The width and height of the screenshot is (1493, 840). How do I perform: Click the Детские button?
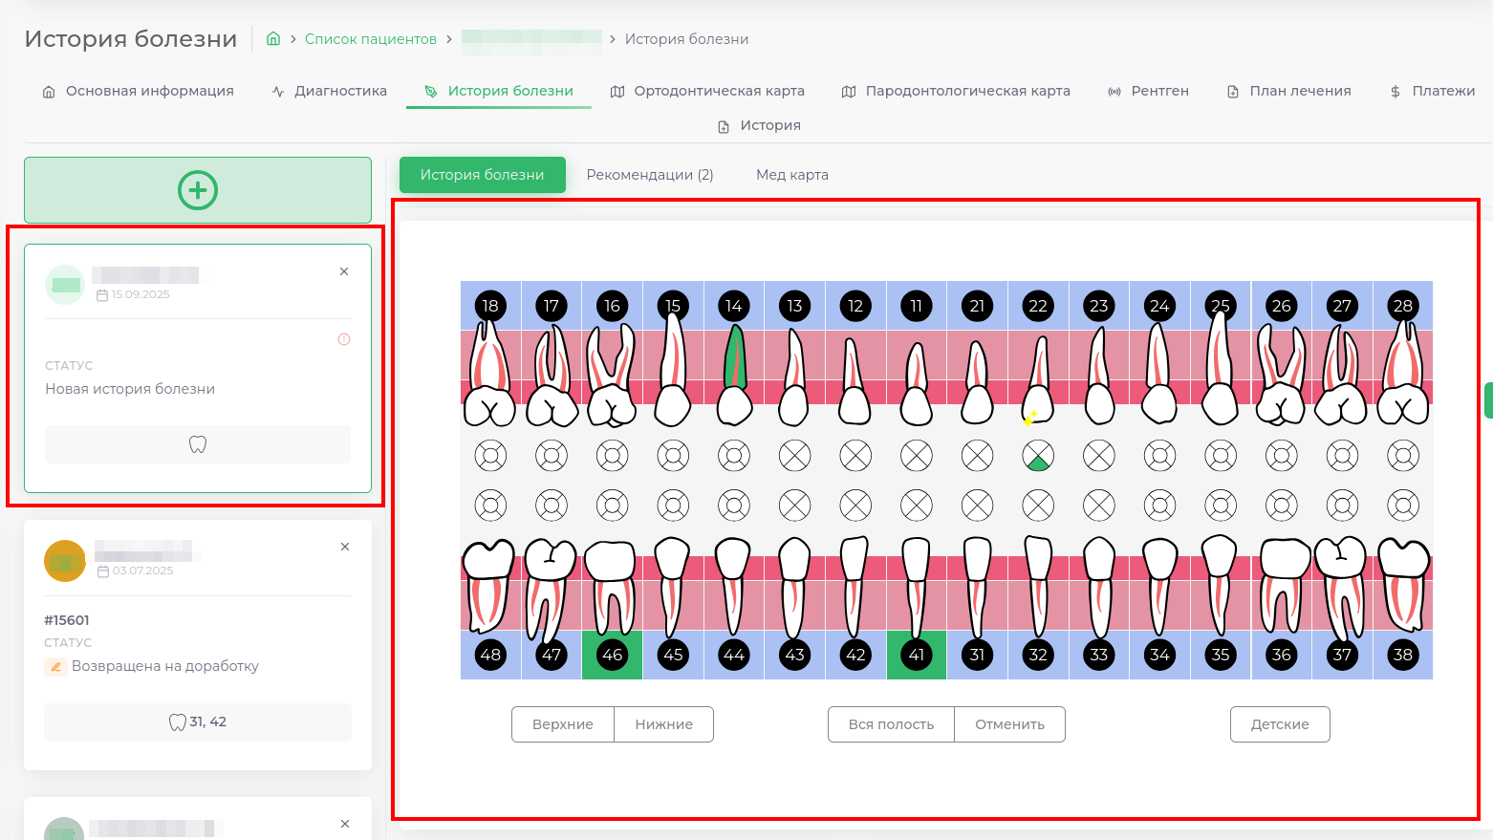[1279, 724]
